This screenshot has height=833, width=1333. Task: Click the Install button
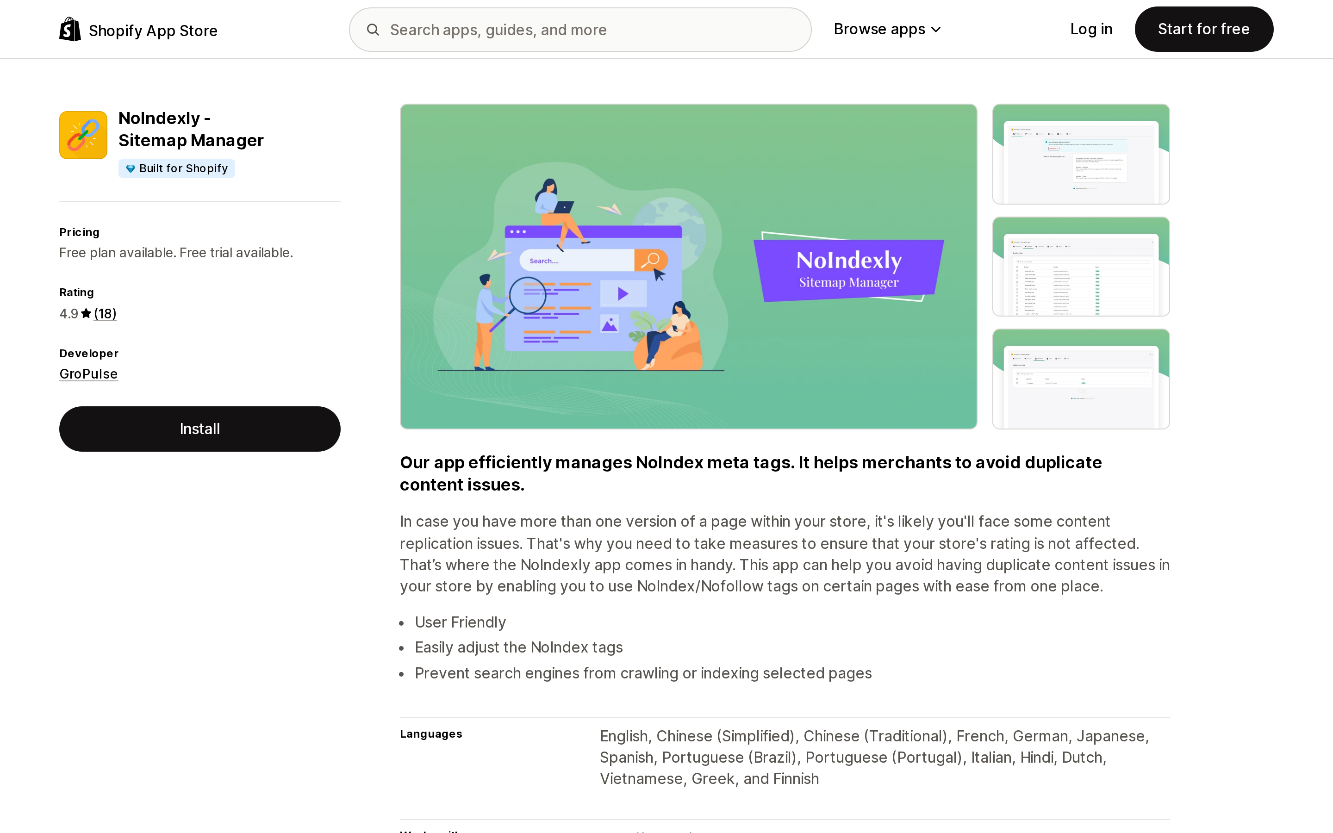coord(199,429)
